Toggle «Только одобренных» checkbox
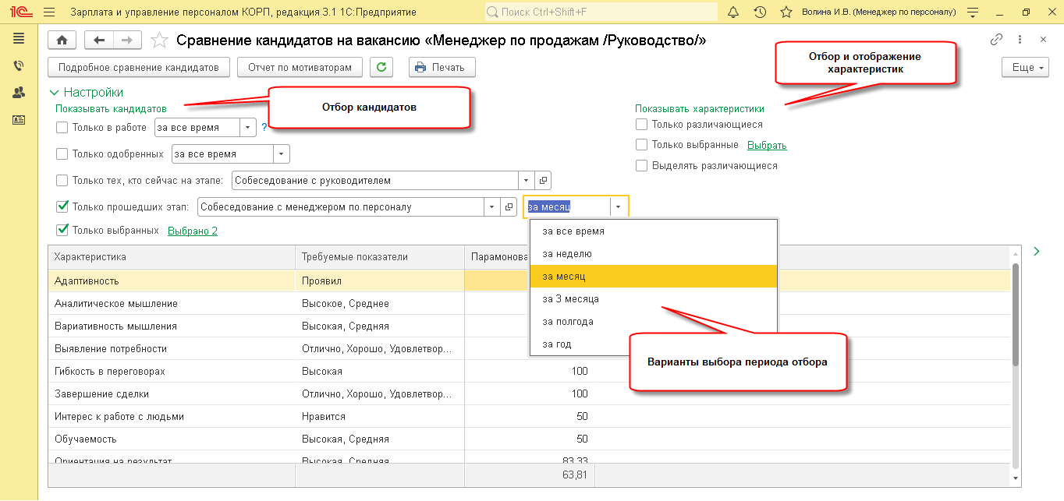Viewport: 1064px width, 501px height. [x=62, y=153]
